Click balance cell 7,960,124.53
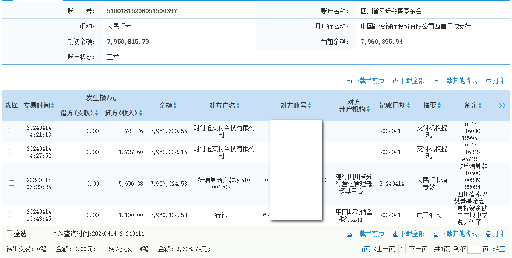Viewport: 512px width, 258px height. pyautogui.click(x=169, y=215)
